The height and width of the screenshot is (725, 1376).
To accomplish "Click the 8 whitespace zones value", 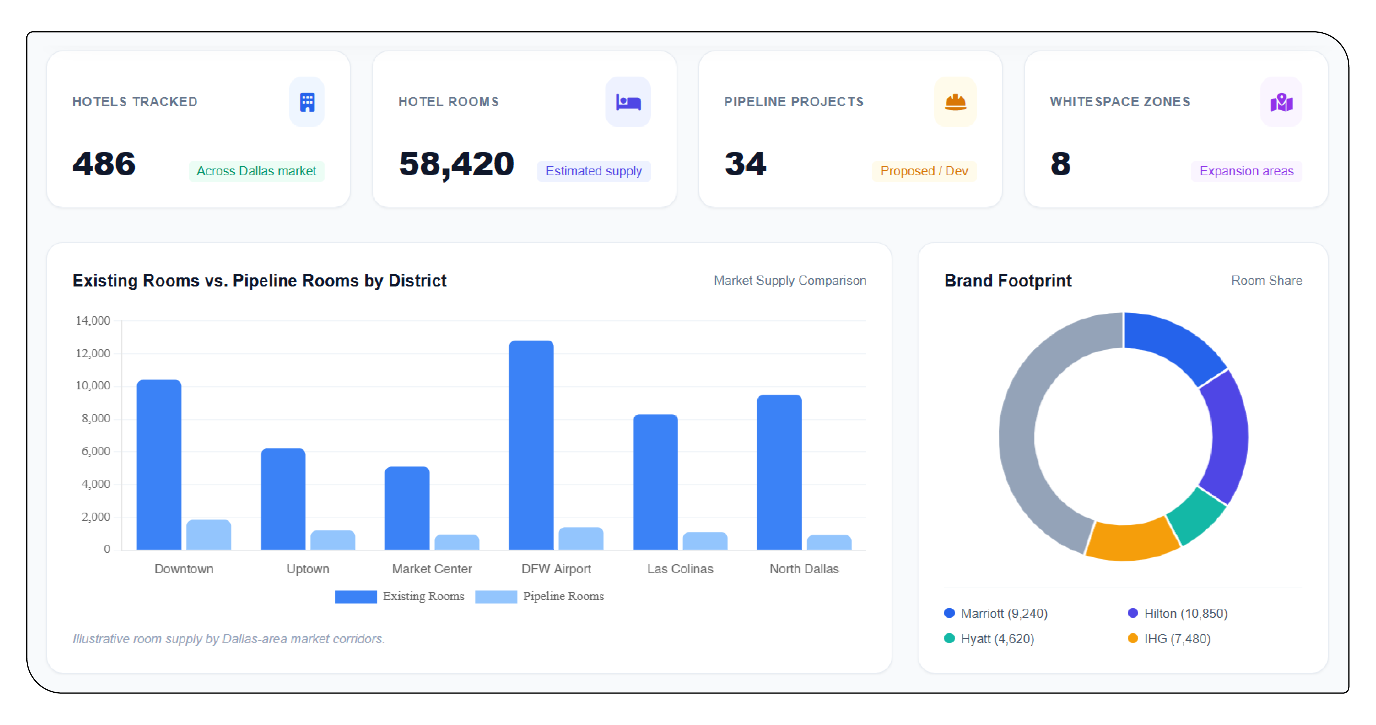I will 1060,163.
